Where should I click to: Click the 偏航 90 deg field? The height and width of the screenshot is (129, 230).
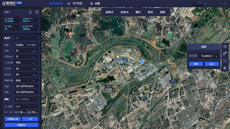35,112
